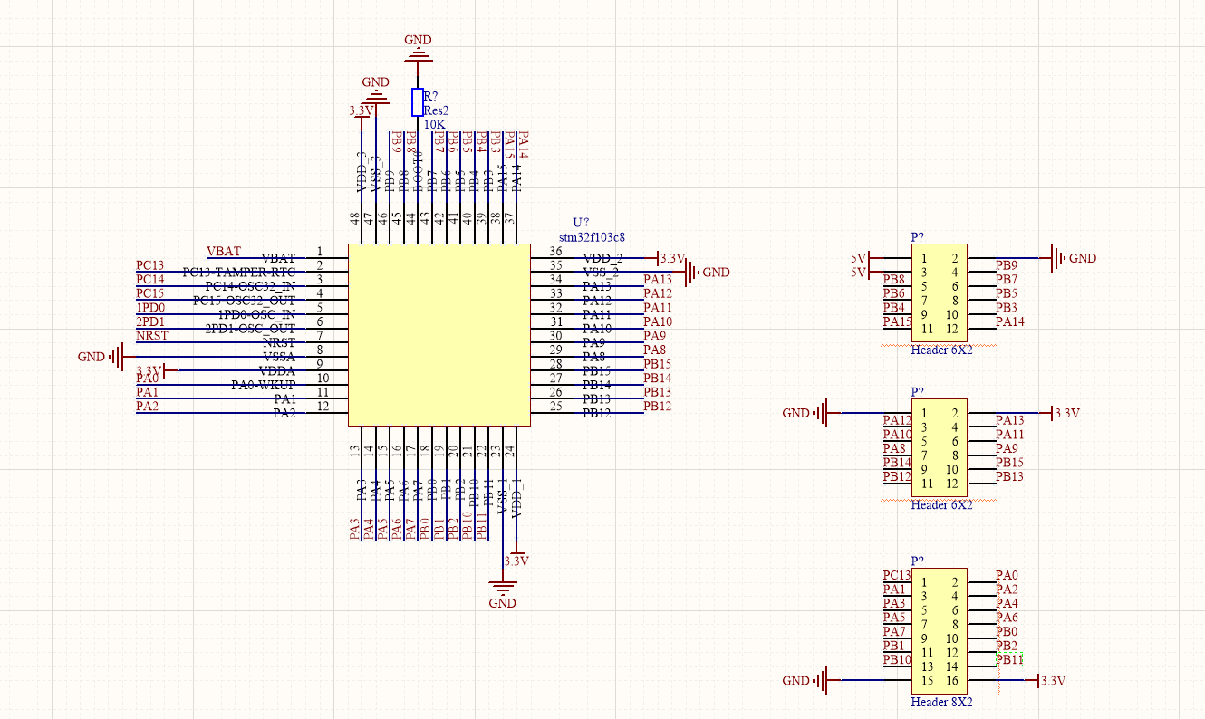Click the VDDA pin name
This screenshot has height=719, width=1205.
click(x=278, y=370)
